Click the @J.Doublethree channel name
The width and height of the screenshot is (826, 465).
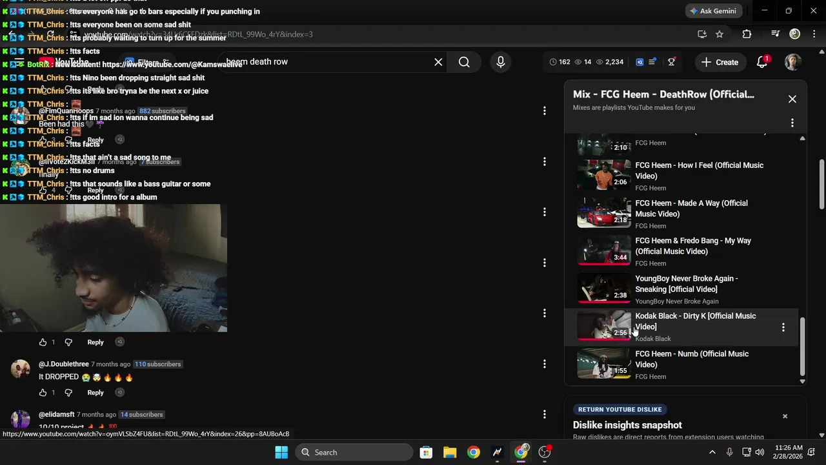pos(64,364)
